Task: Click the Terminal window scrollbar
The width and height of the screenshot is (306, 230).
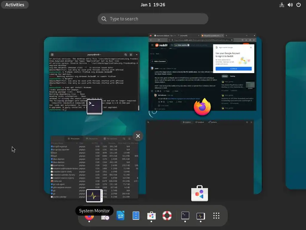Action: 139,108
